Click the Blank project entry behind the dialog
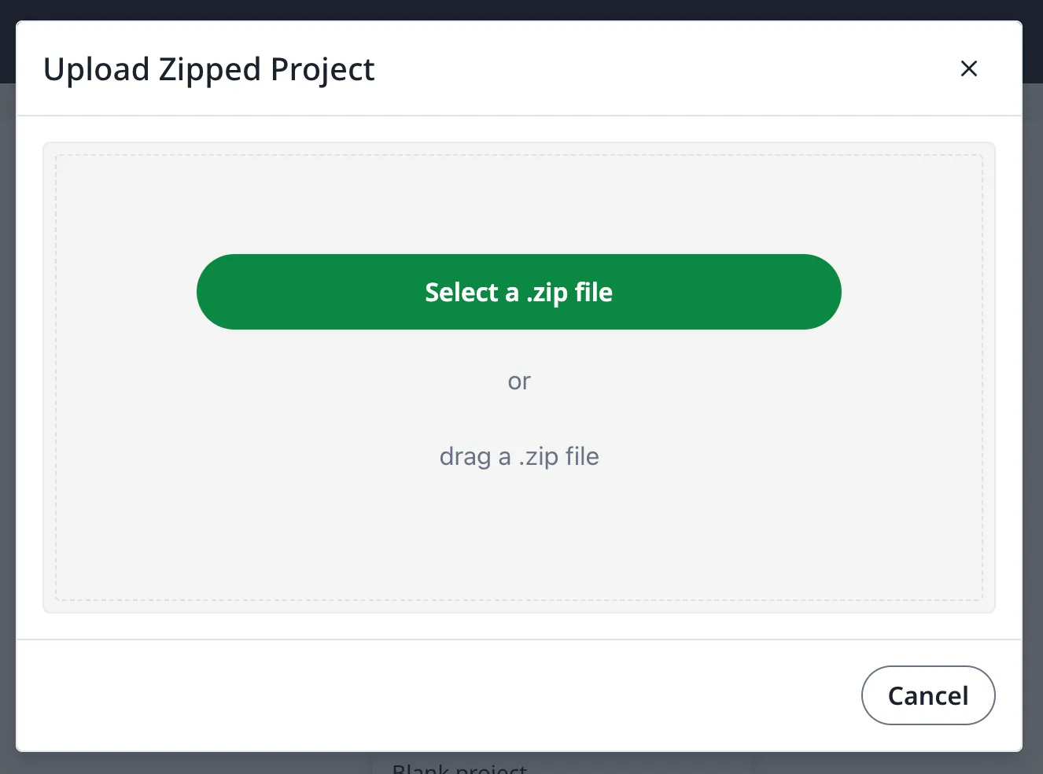Viewport: 1043px width, 774px height. click(x=459, y=768)
